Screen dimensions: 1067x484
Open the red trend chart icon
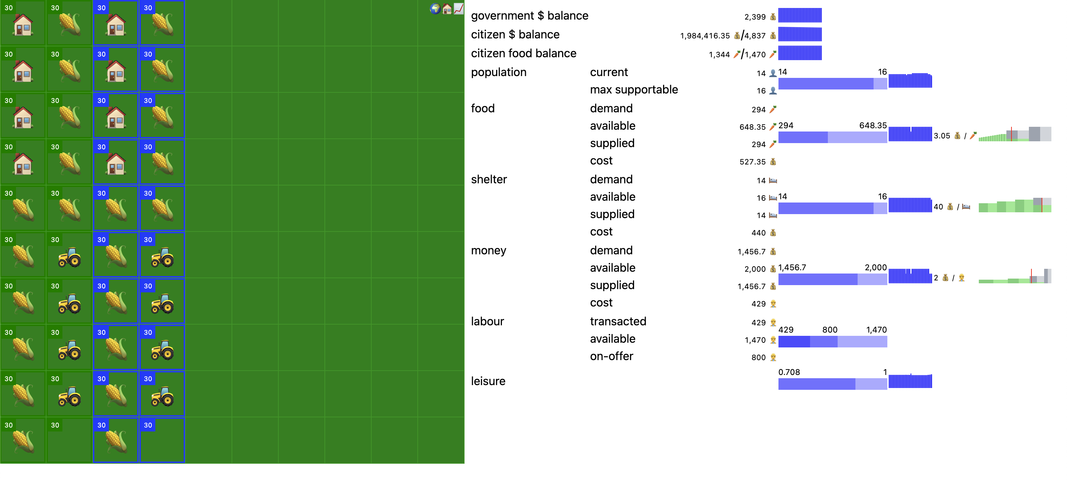458,9
